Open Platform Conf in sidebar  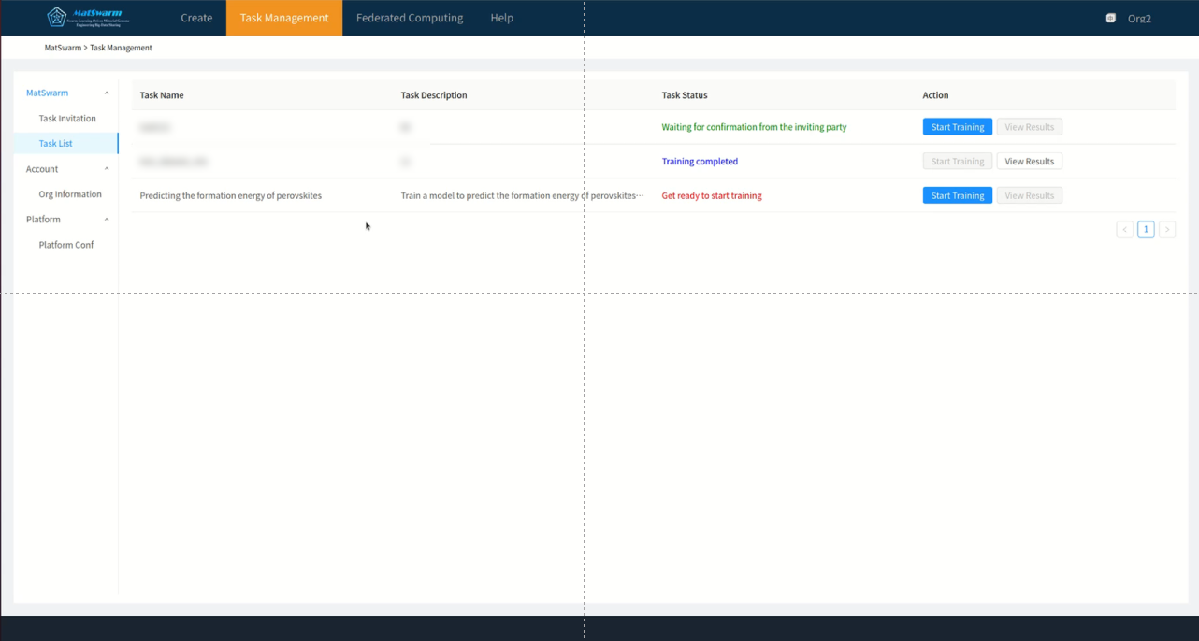pos(66,245)
